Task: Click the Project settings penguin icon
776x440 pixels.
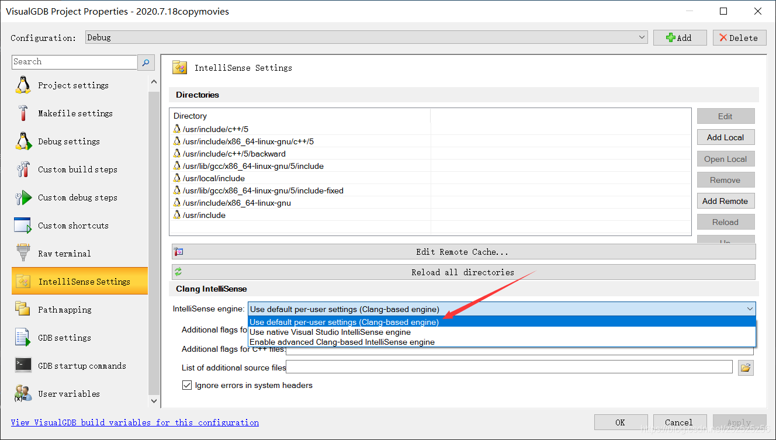Action: coord(23,85)
